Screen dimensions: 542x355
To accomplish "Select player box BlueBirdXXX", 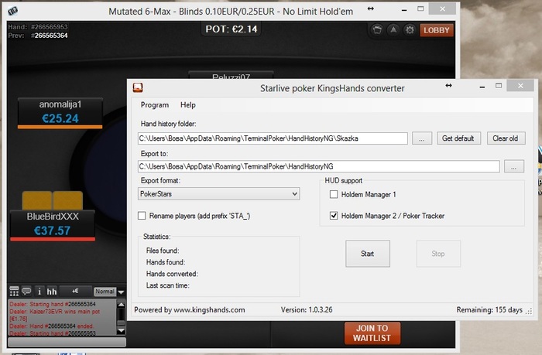I will tap(53, 225).
